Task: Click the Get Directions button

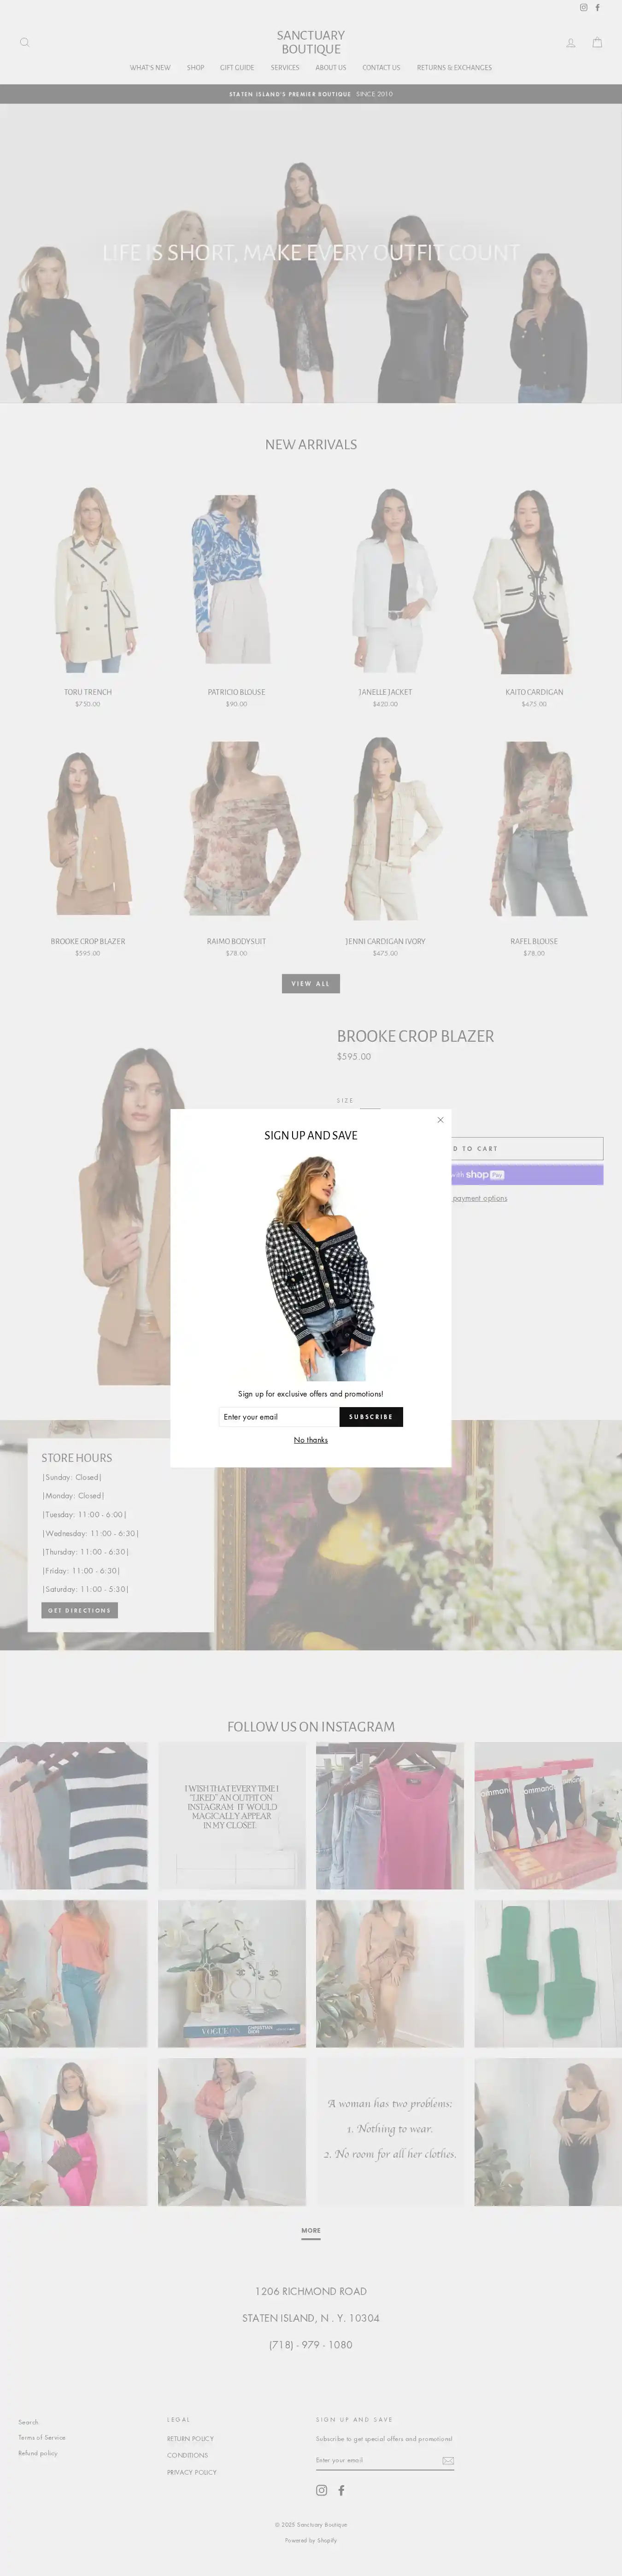Action: tap(80, 1610)
